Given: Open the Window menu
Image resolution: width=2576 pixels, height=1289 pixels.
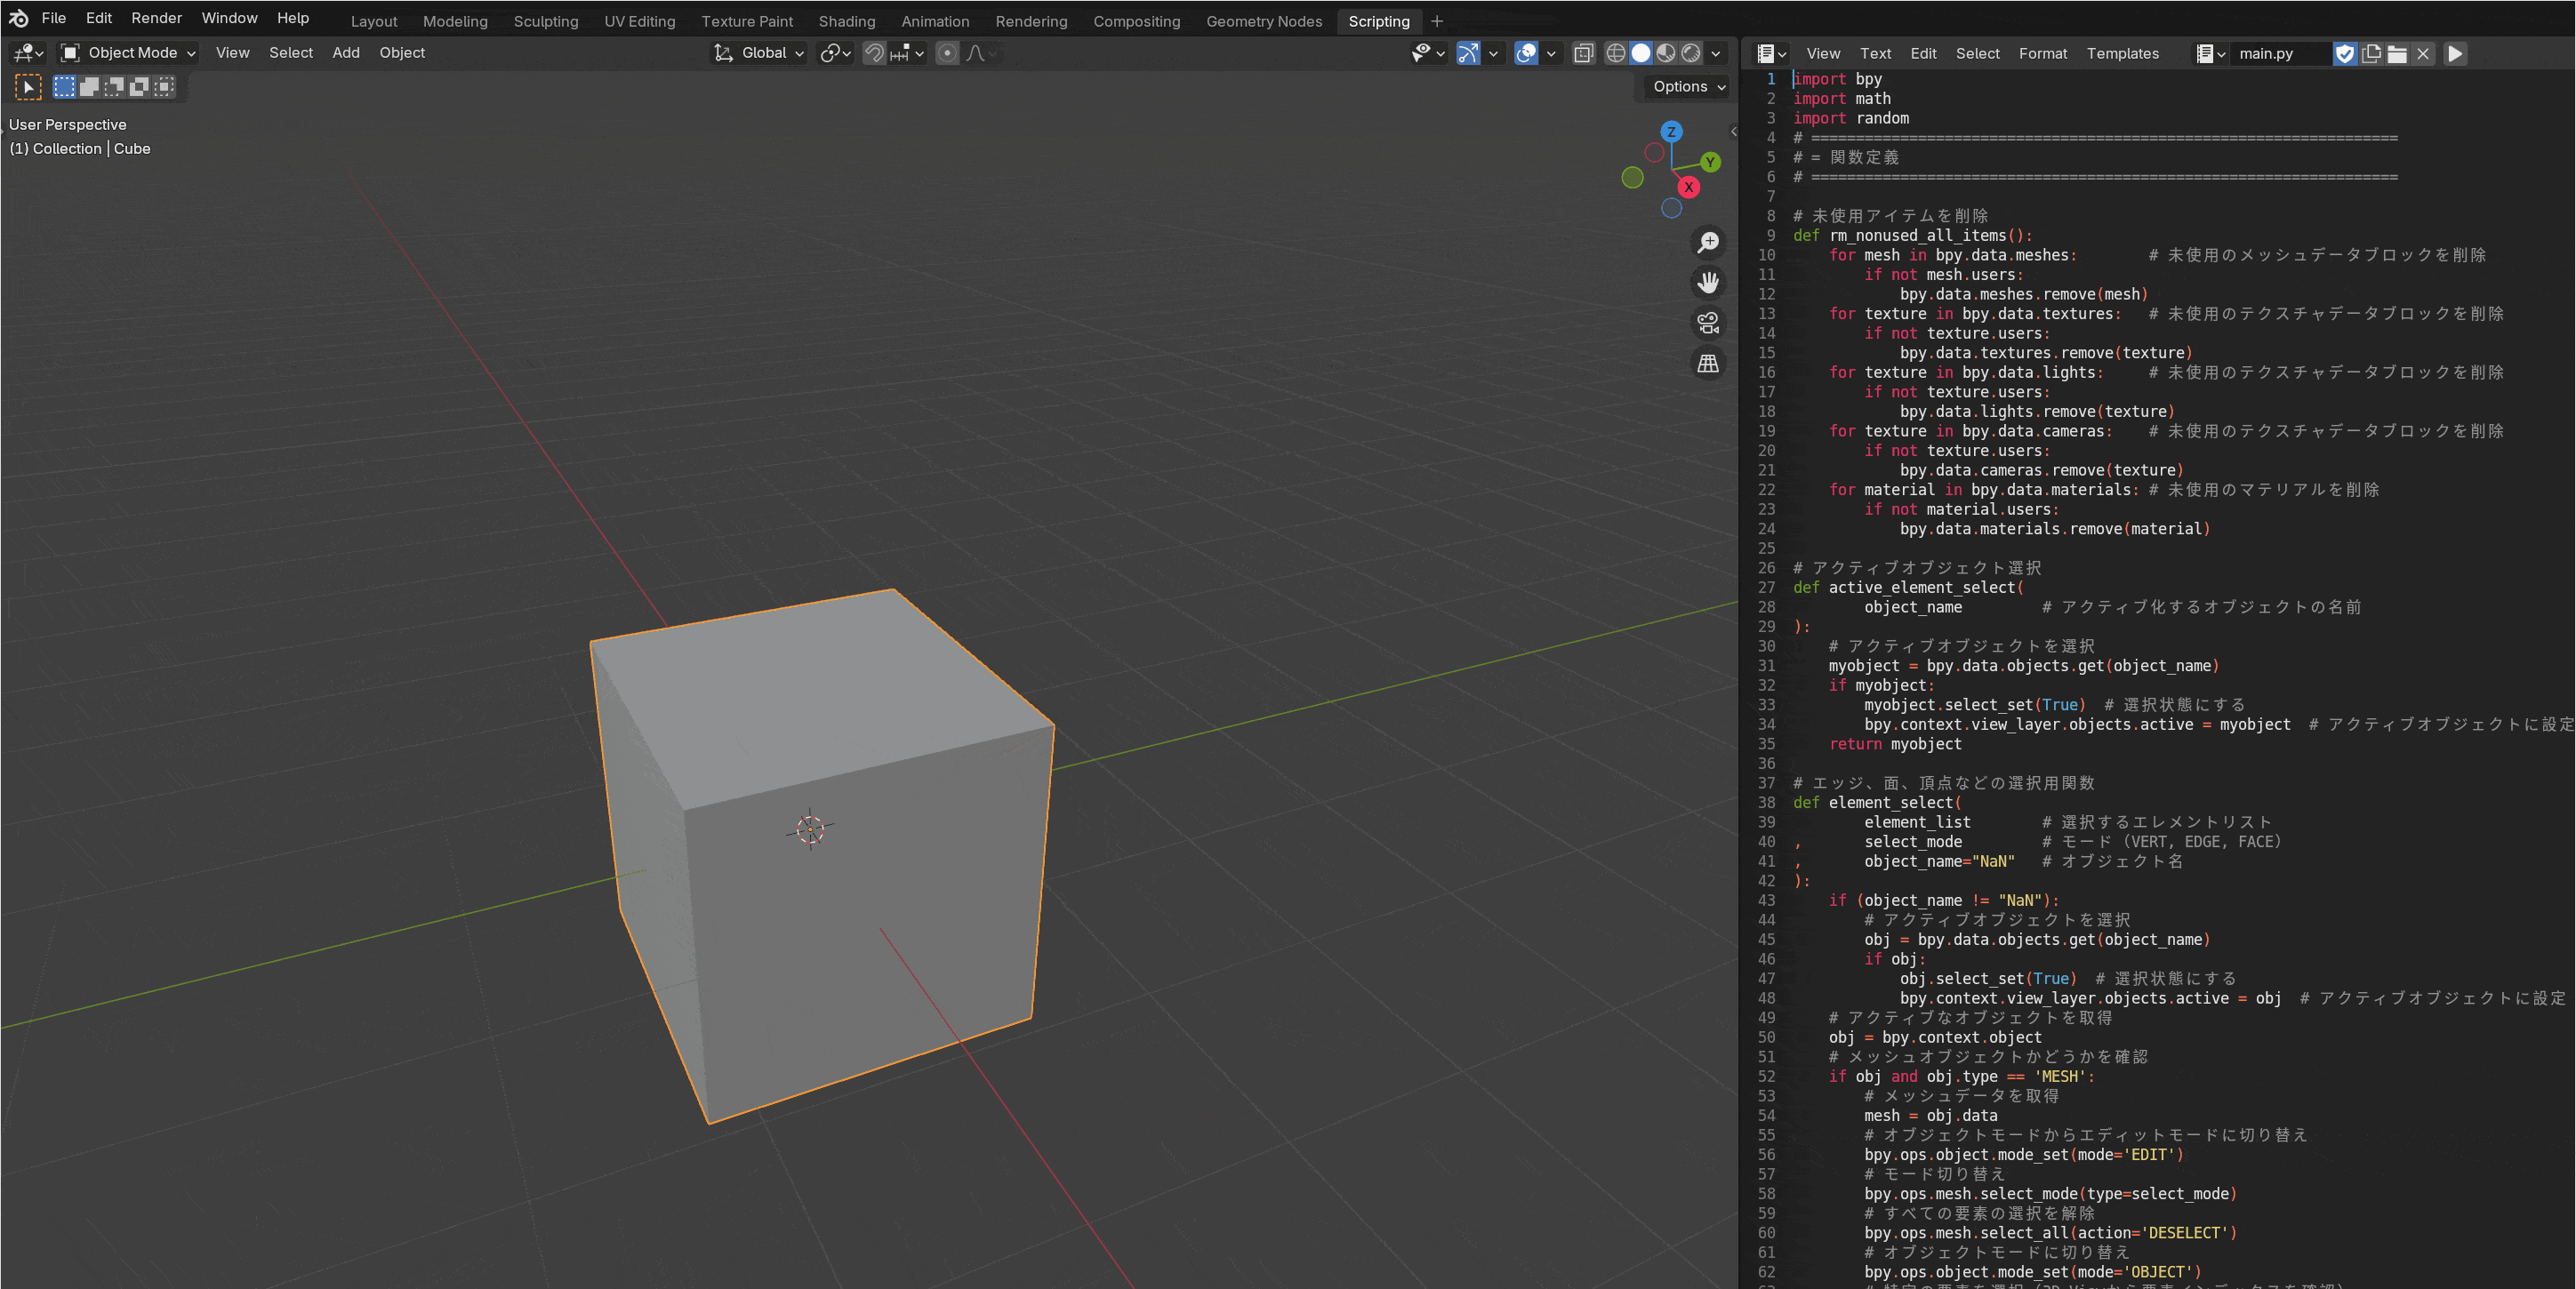Looking at the screenshot, I should [x=229, y=18].
